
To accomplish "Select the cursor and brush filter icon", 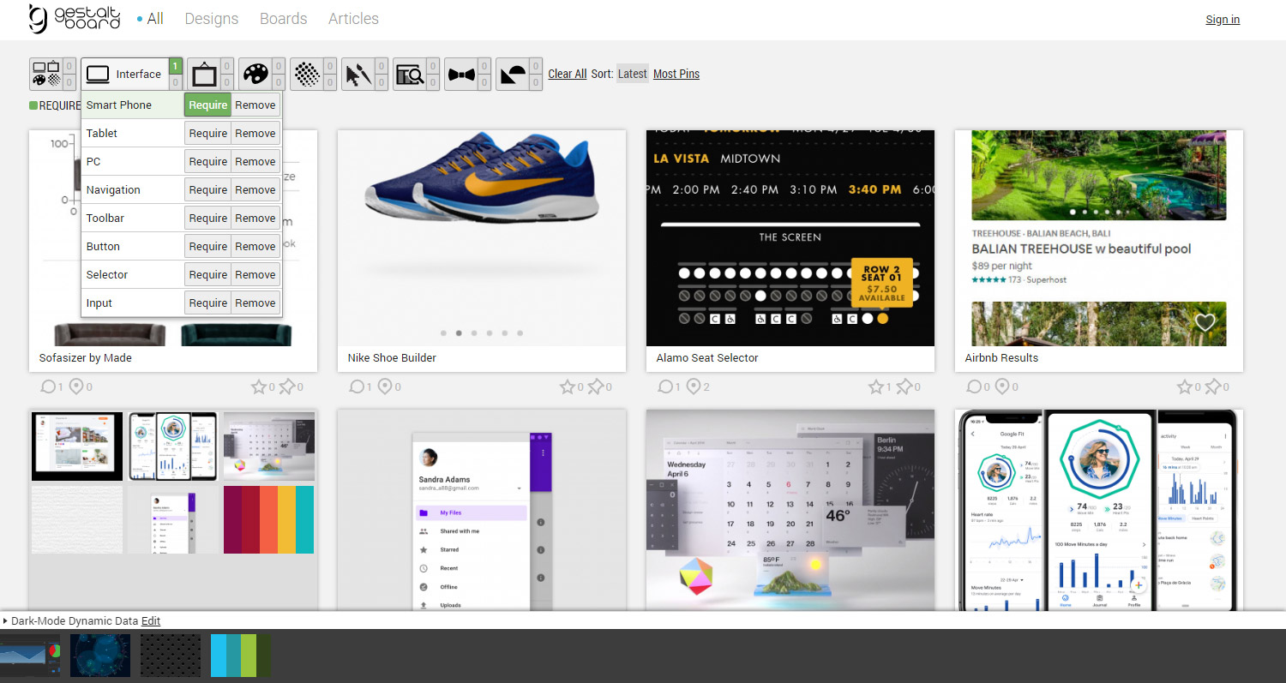I will (358, 74).
